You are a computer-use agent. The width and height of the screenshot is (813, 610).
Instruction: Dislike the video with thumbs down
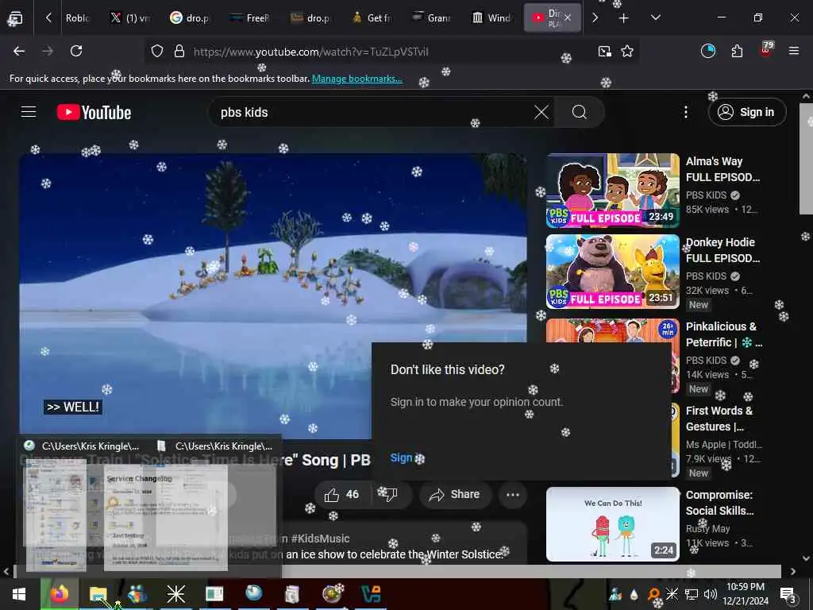tap(390, 495)
